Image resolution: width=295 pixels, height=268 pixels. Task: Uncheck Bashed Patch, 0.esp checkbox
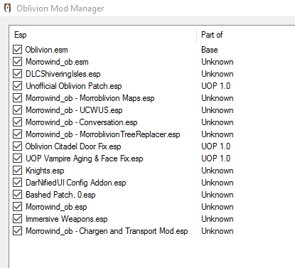click(17, 195)
